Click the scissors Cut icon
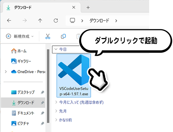 (x=48, y=37)
